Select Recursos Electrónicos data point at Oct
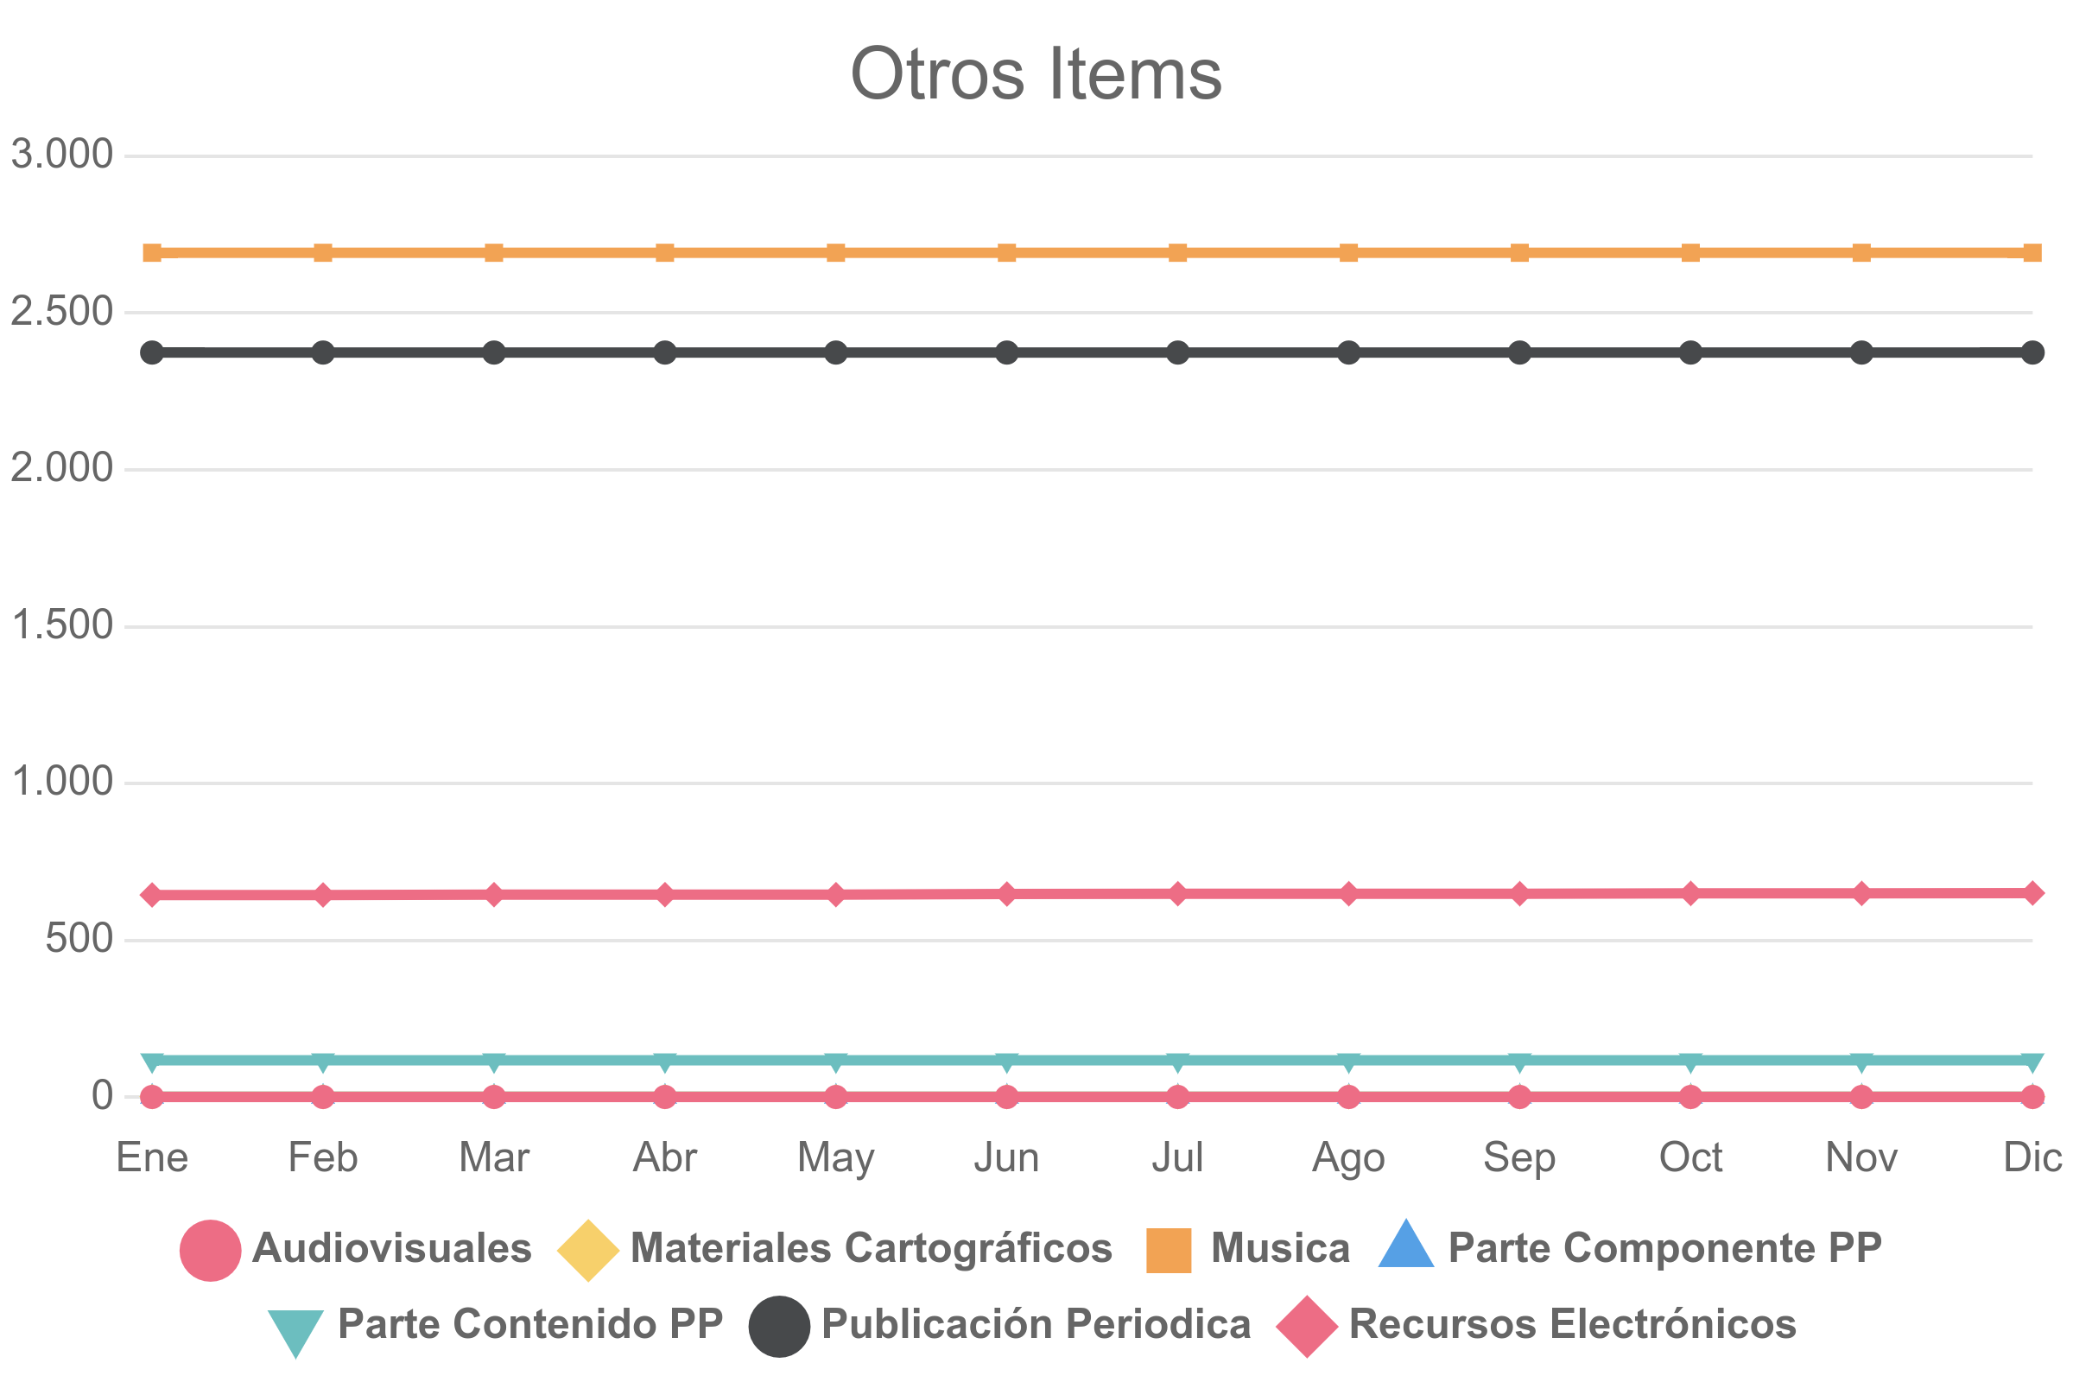Viewport: 2073px width, 1382px height. (1690, 894)
